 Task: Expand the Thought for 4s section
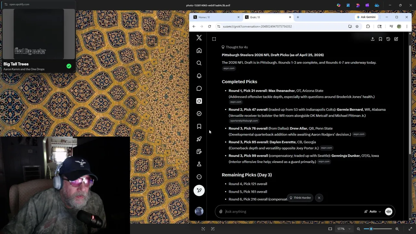[234, 47]
